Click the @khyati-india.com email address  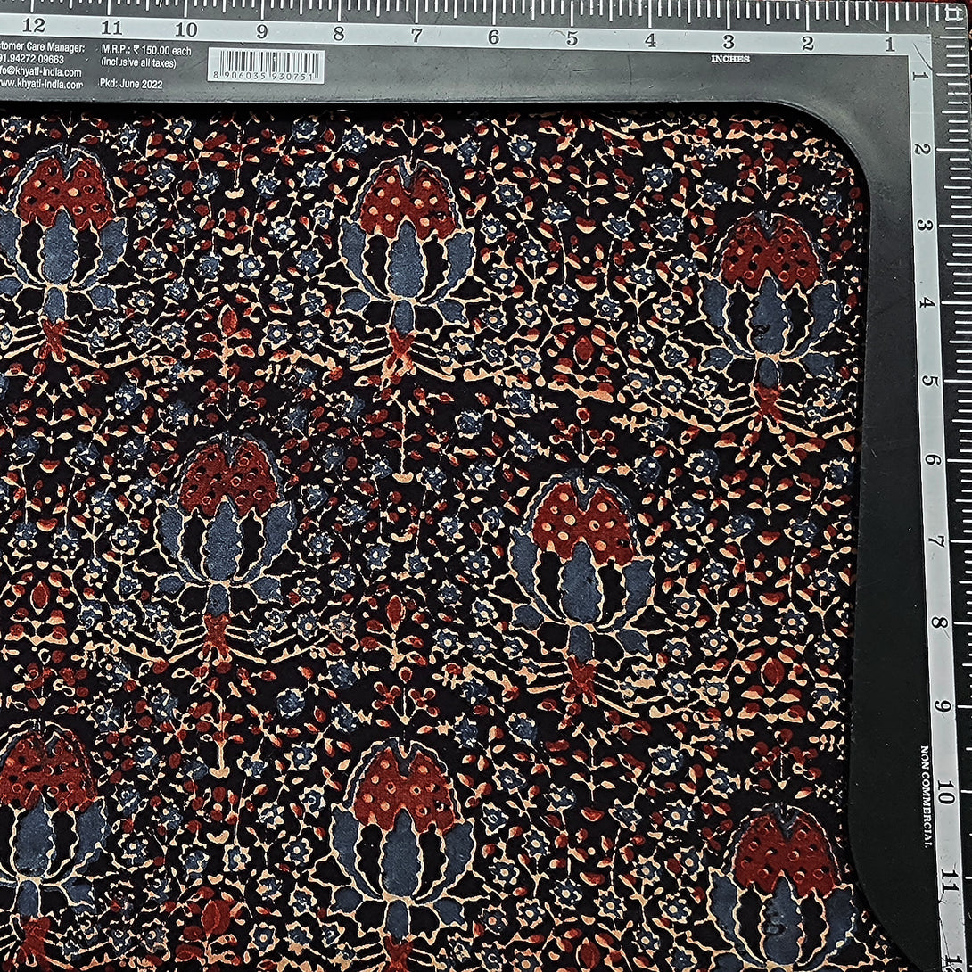41,72
